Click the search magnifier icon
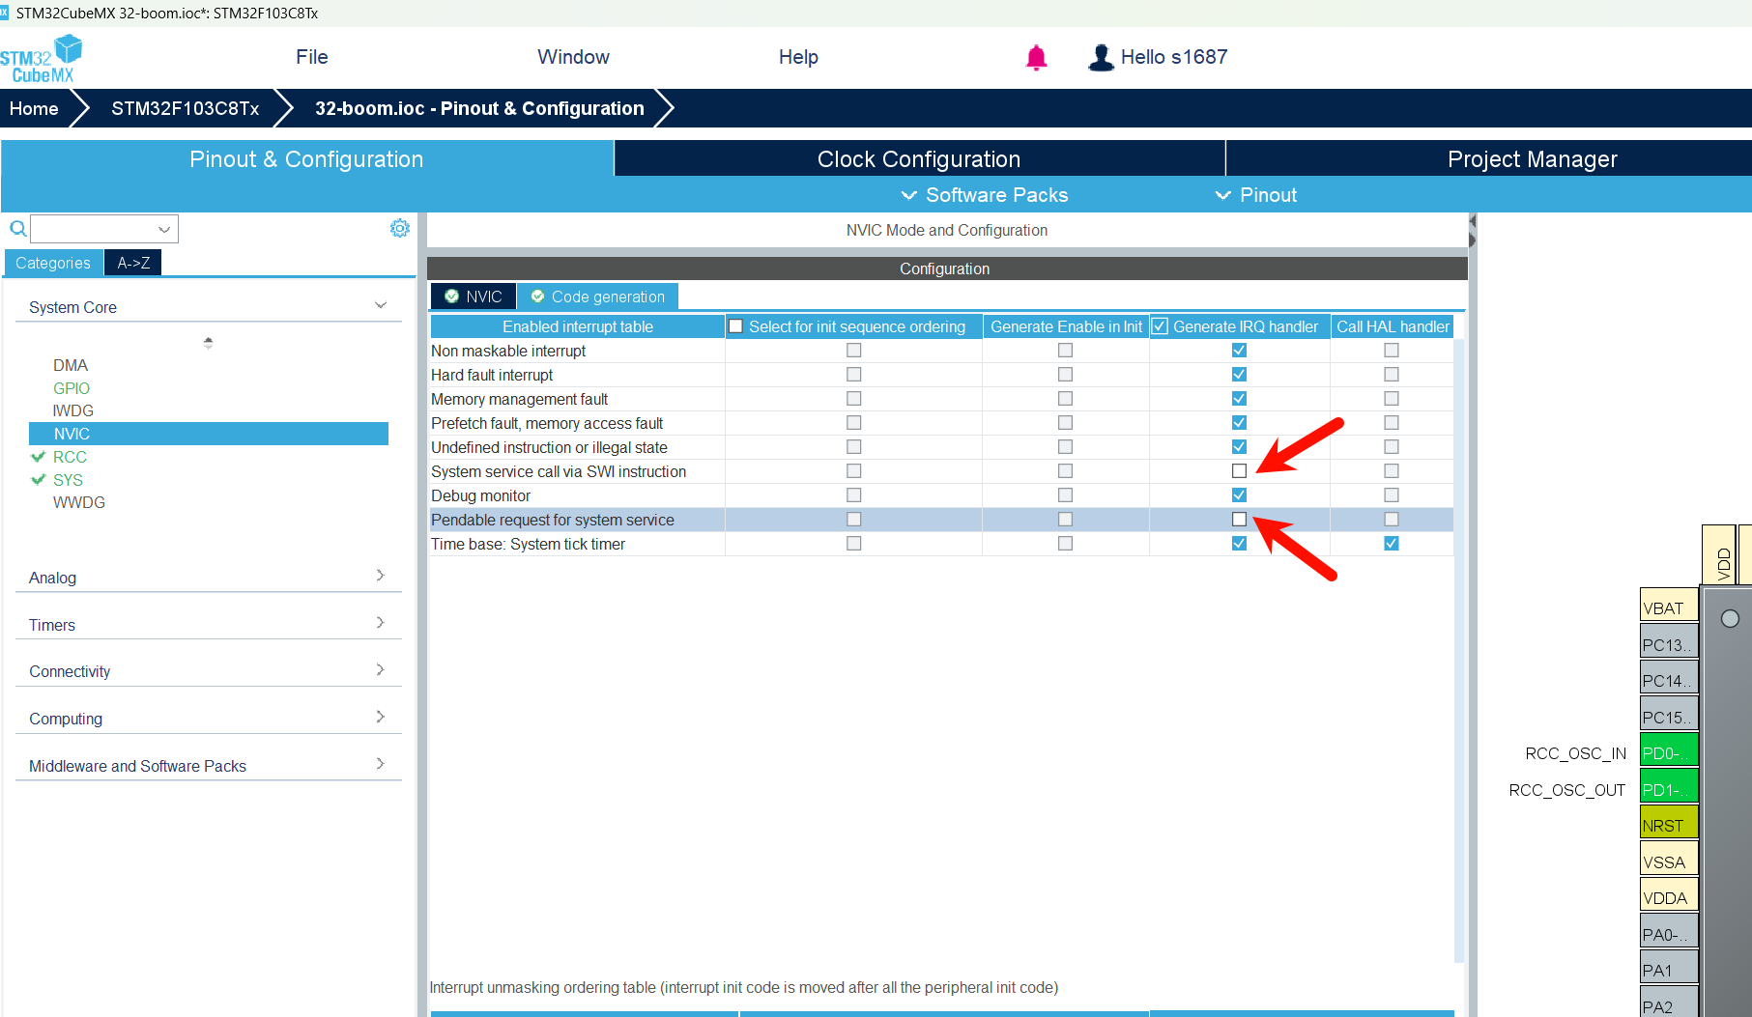The width and height of the screenshot is (1752, 1017). pos(17,229)
